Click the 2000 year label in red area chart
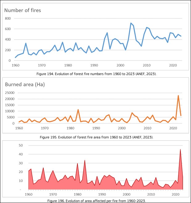Image resolution: width=191 pixels, height=203 pixels. click(126, 194)
